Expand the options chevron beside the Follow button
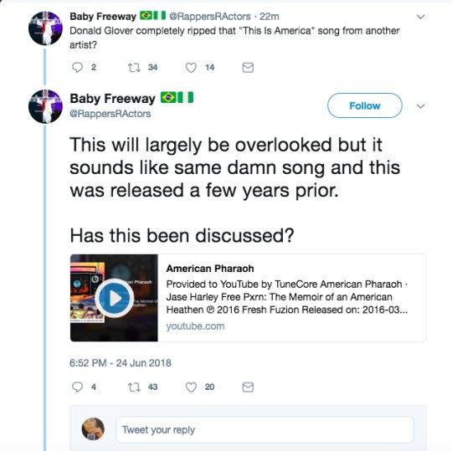 (421, 106)
